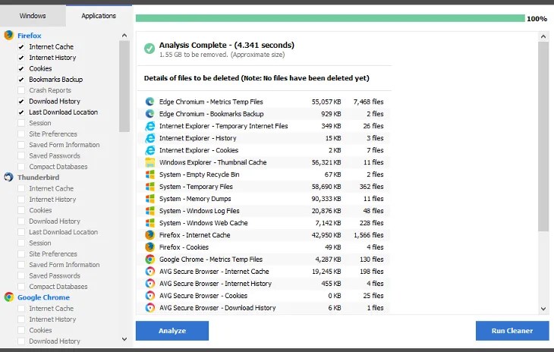Click the System Memory Dumps Windows icon
The height and width of the screenshot is (352, 554).
pyautogui.click(x=150, y=199)
